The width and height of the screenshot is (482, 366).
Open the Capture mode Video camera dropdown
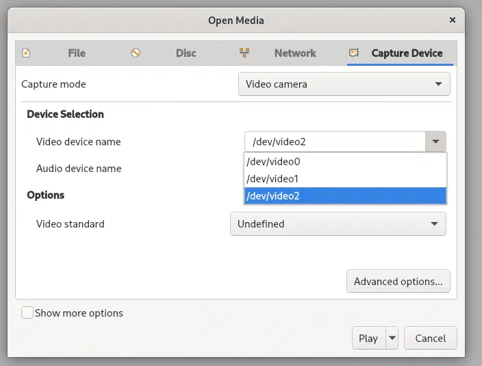[344, 84]
